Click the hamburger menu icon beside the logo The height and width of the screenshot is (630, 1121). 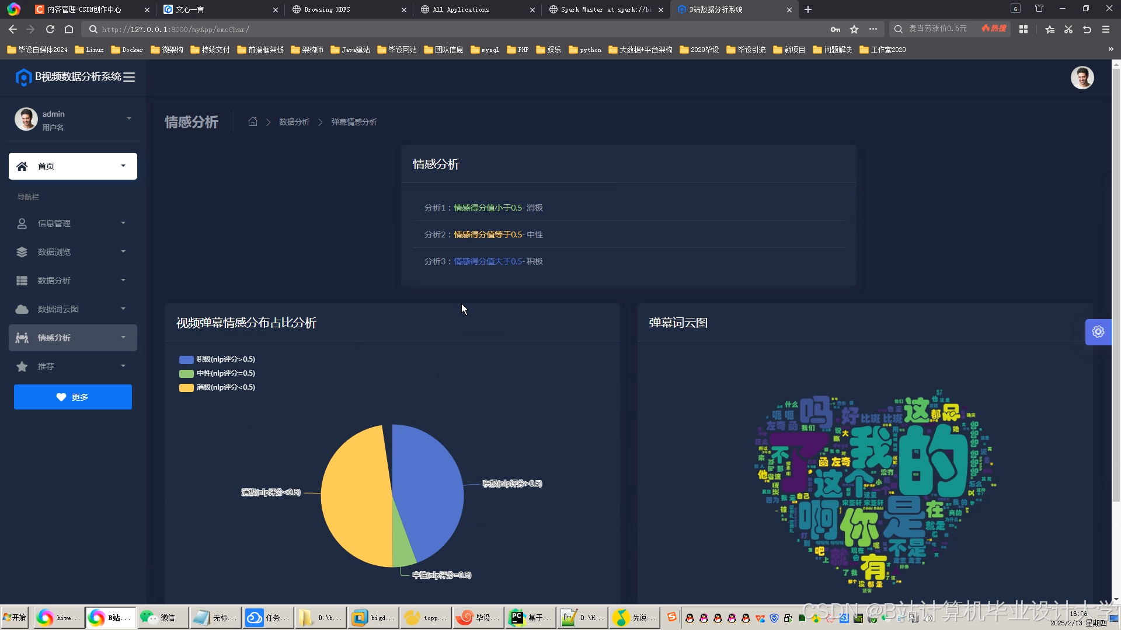click(129, 77)
